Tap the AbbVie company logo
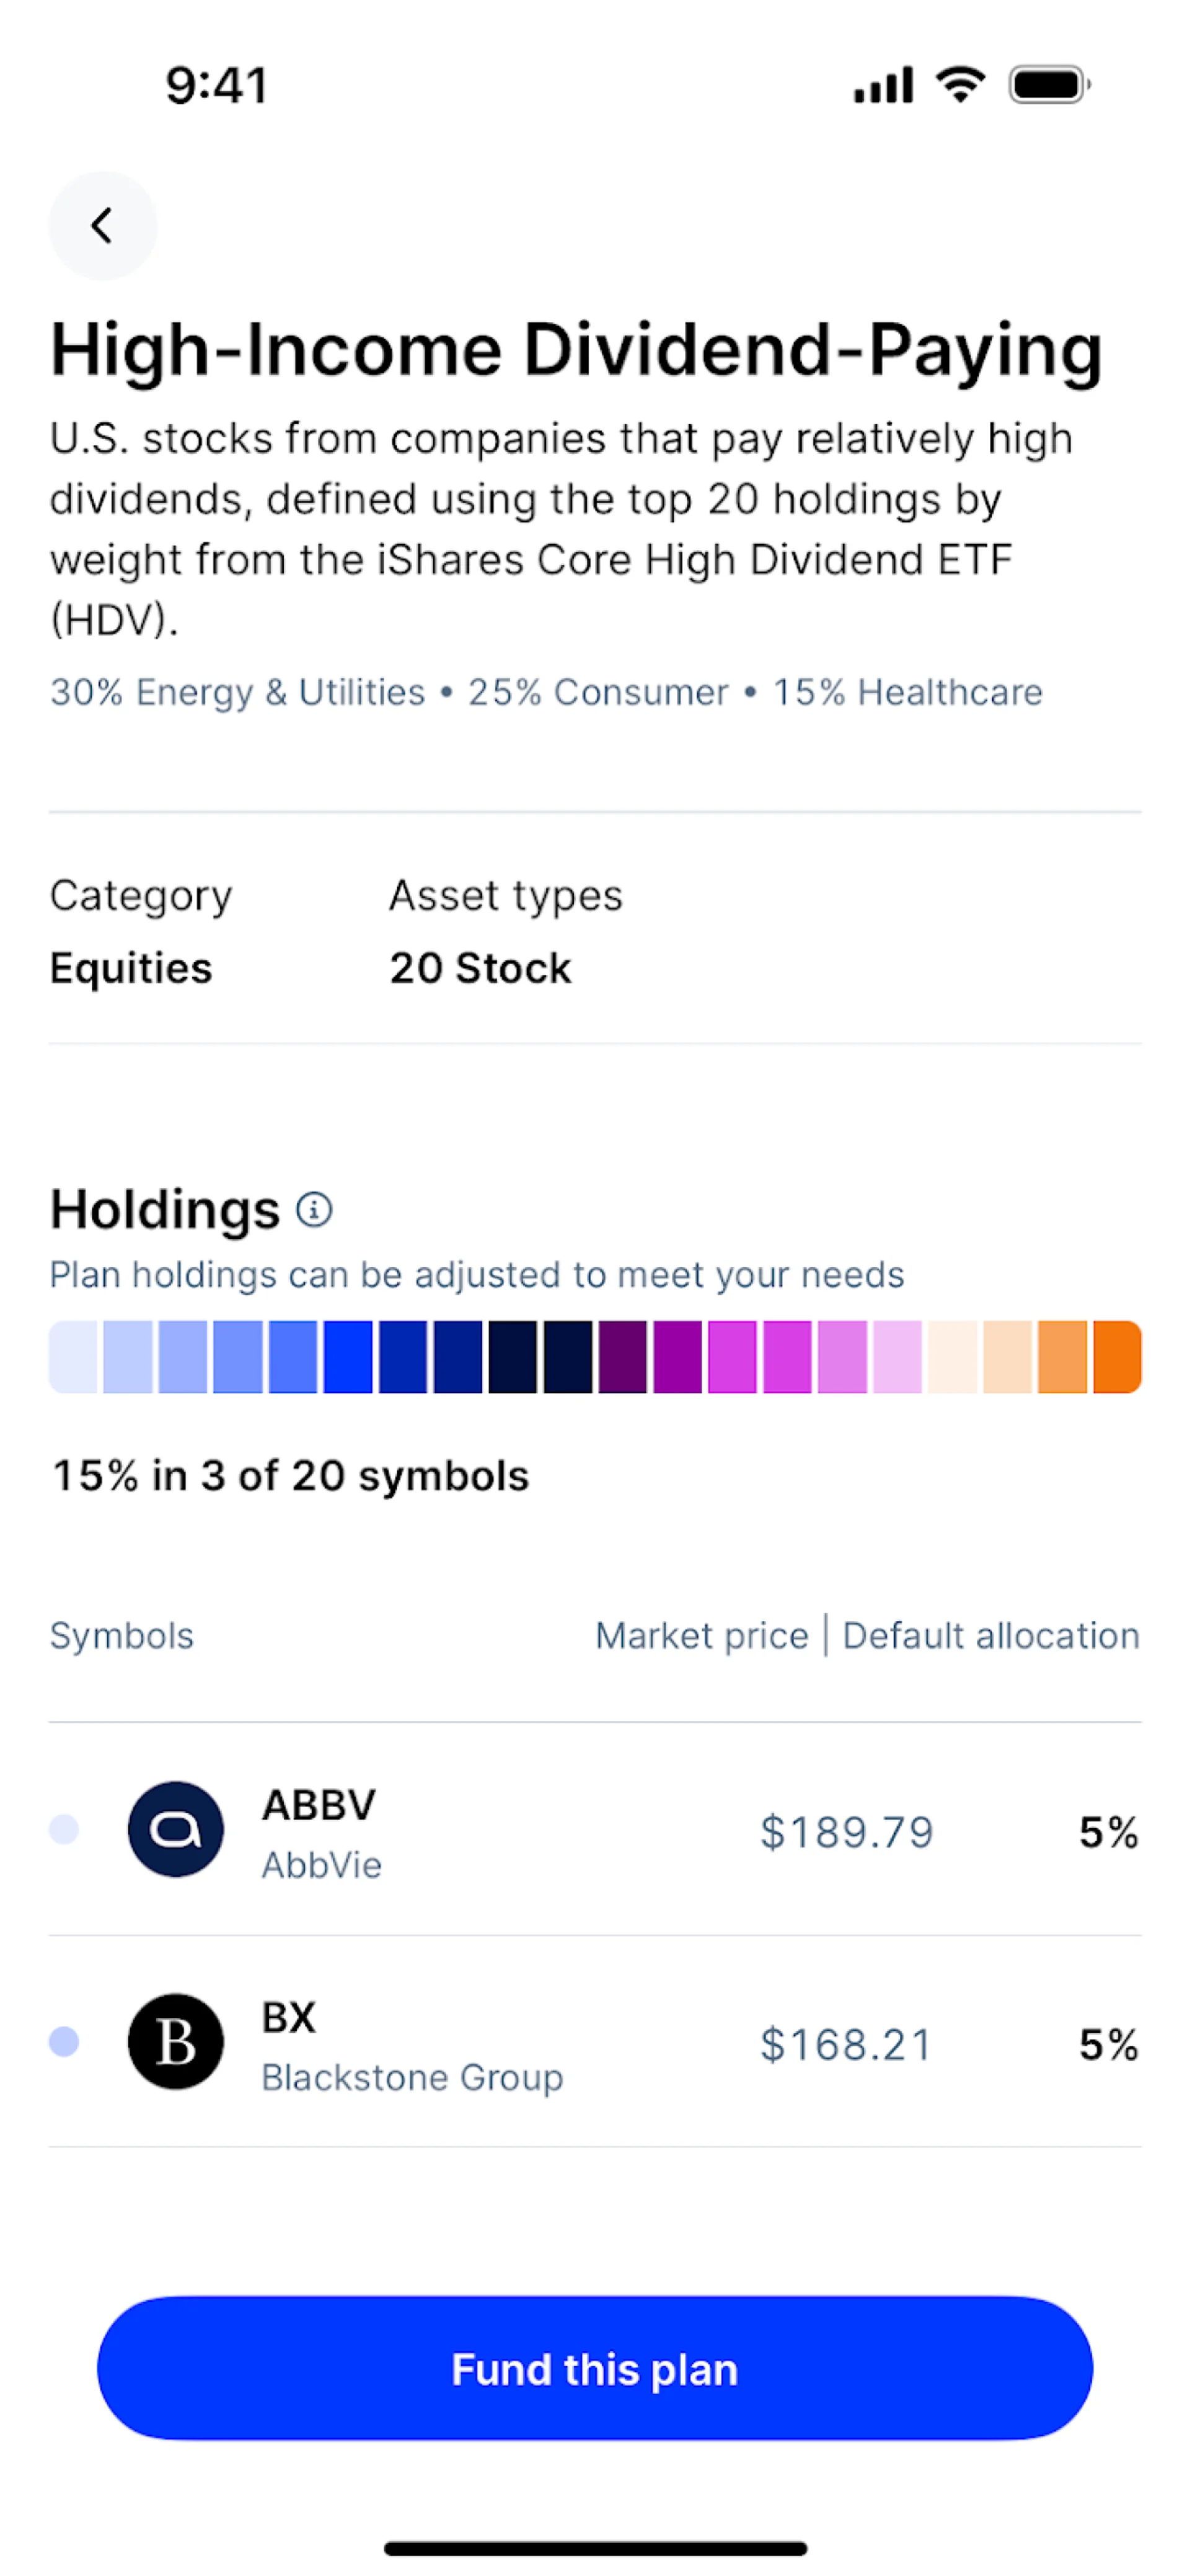The image size is (1190, 2576). 176,1830
